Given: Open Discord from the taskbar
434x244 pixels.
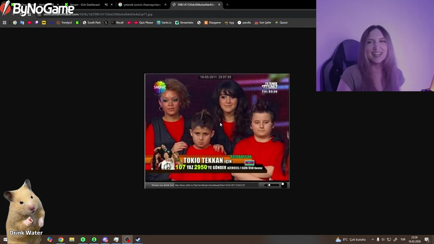Looking at the screenshot, I should pyautogui.click(x=105, y=240).
